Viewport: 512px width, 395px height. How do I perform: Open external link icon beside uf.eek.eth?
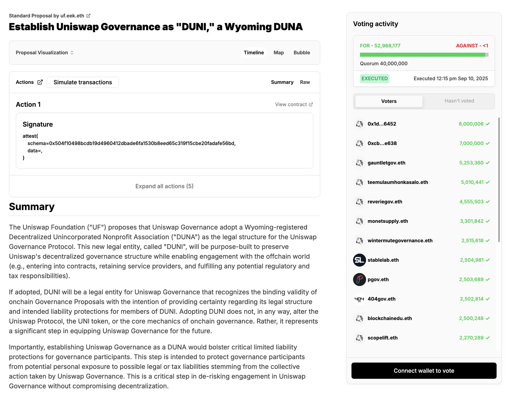[x=88, y=16]
